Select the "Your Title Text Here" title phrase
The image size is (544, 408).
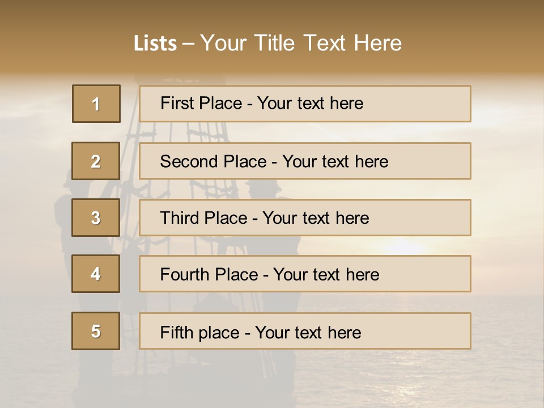301,43
